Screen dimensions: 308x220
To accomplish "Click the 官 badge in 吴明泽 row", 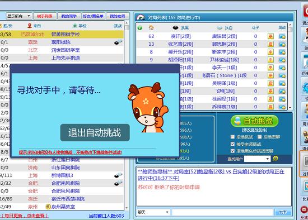I will point(270,83).
